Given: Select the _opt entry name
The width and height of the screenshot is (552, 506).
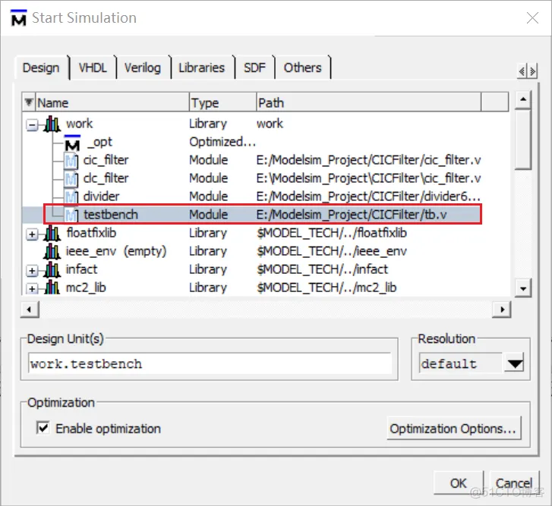Looking at the screenshot, I should click(x=99, y=142).
